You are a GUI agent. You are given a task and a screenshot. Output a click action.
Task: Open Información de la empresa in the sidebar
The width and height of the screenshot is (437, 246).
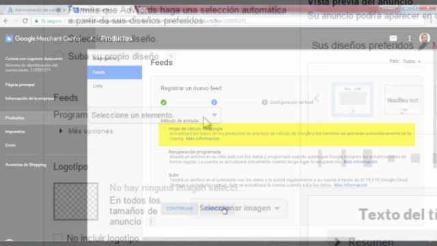pyautogui.click(x=29, y=98)
